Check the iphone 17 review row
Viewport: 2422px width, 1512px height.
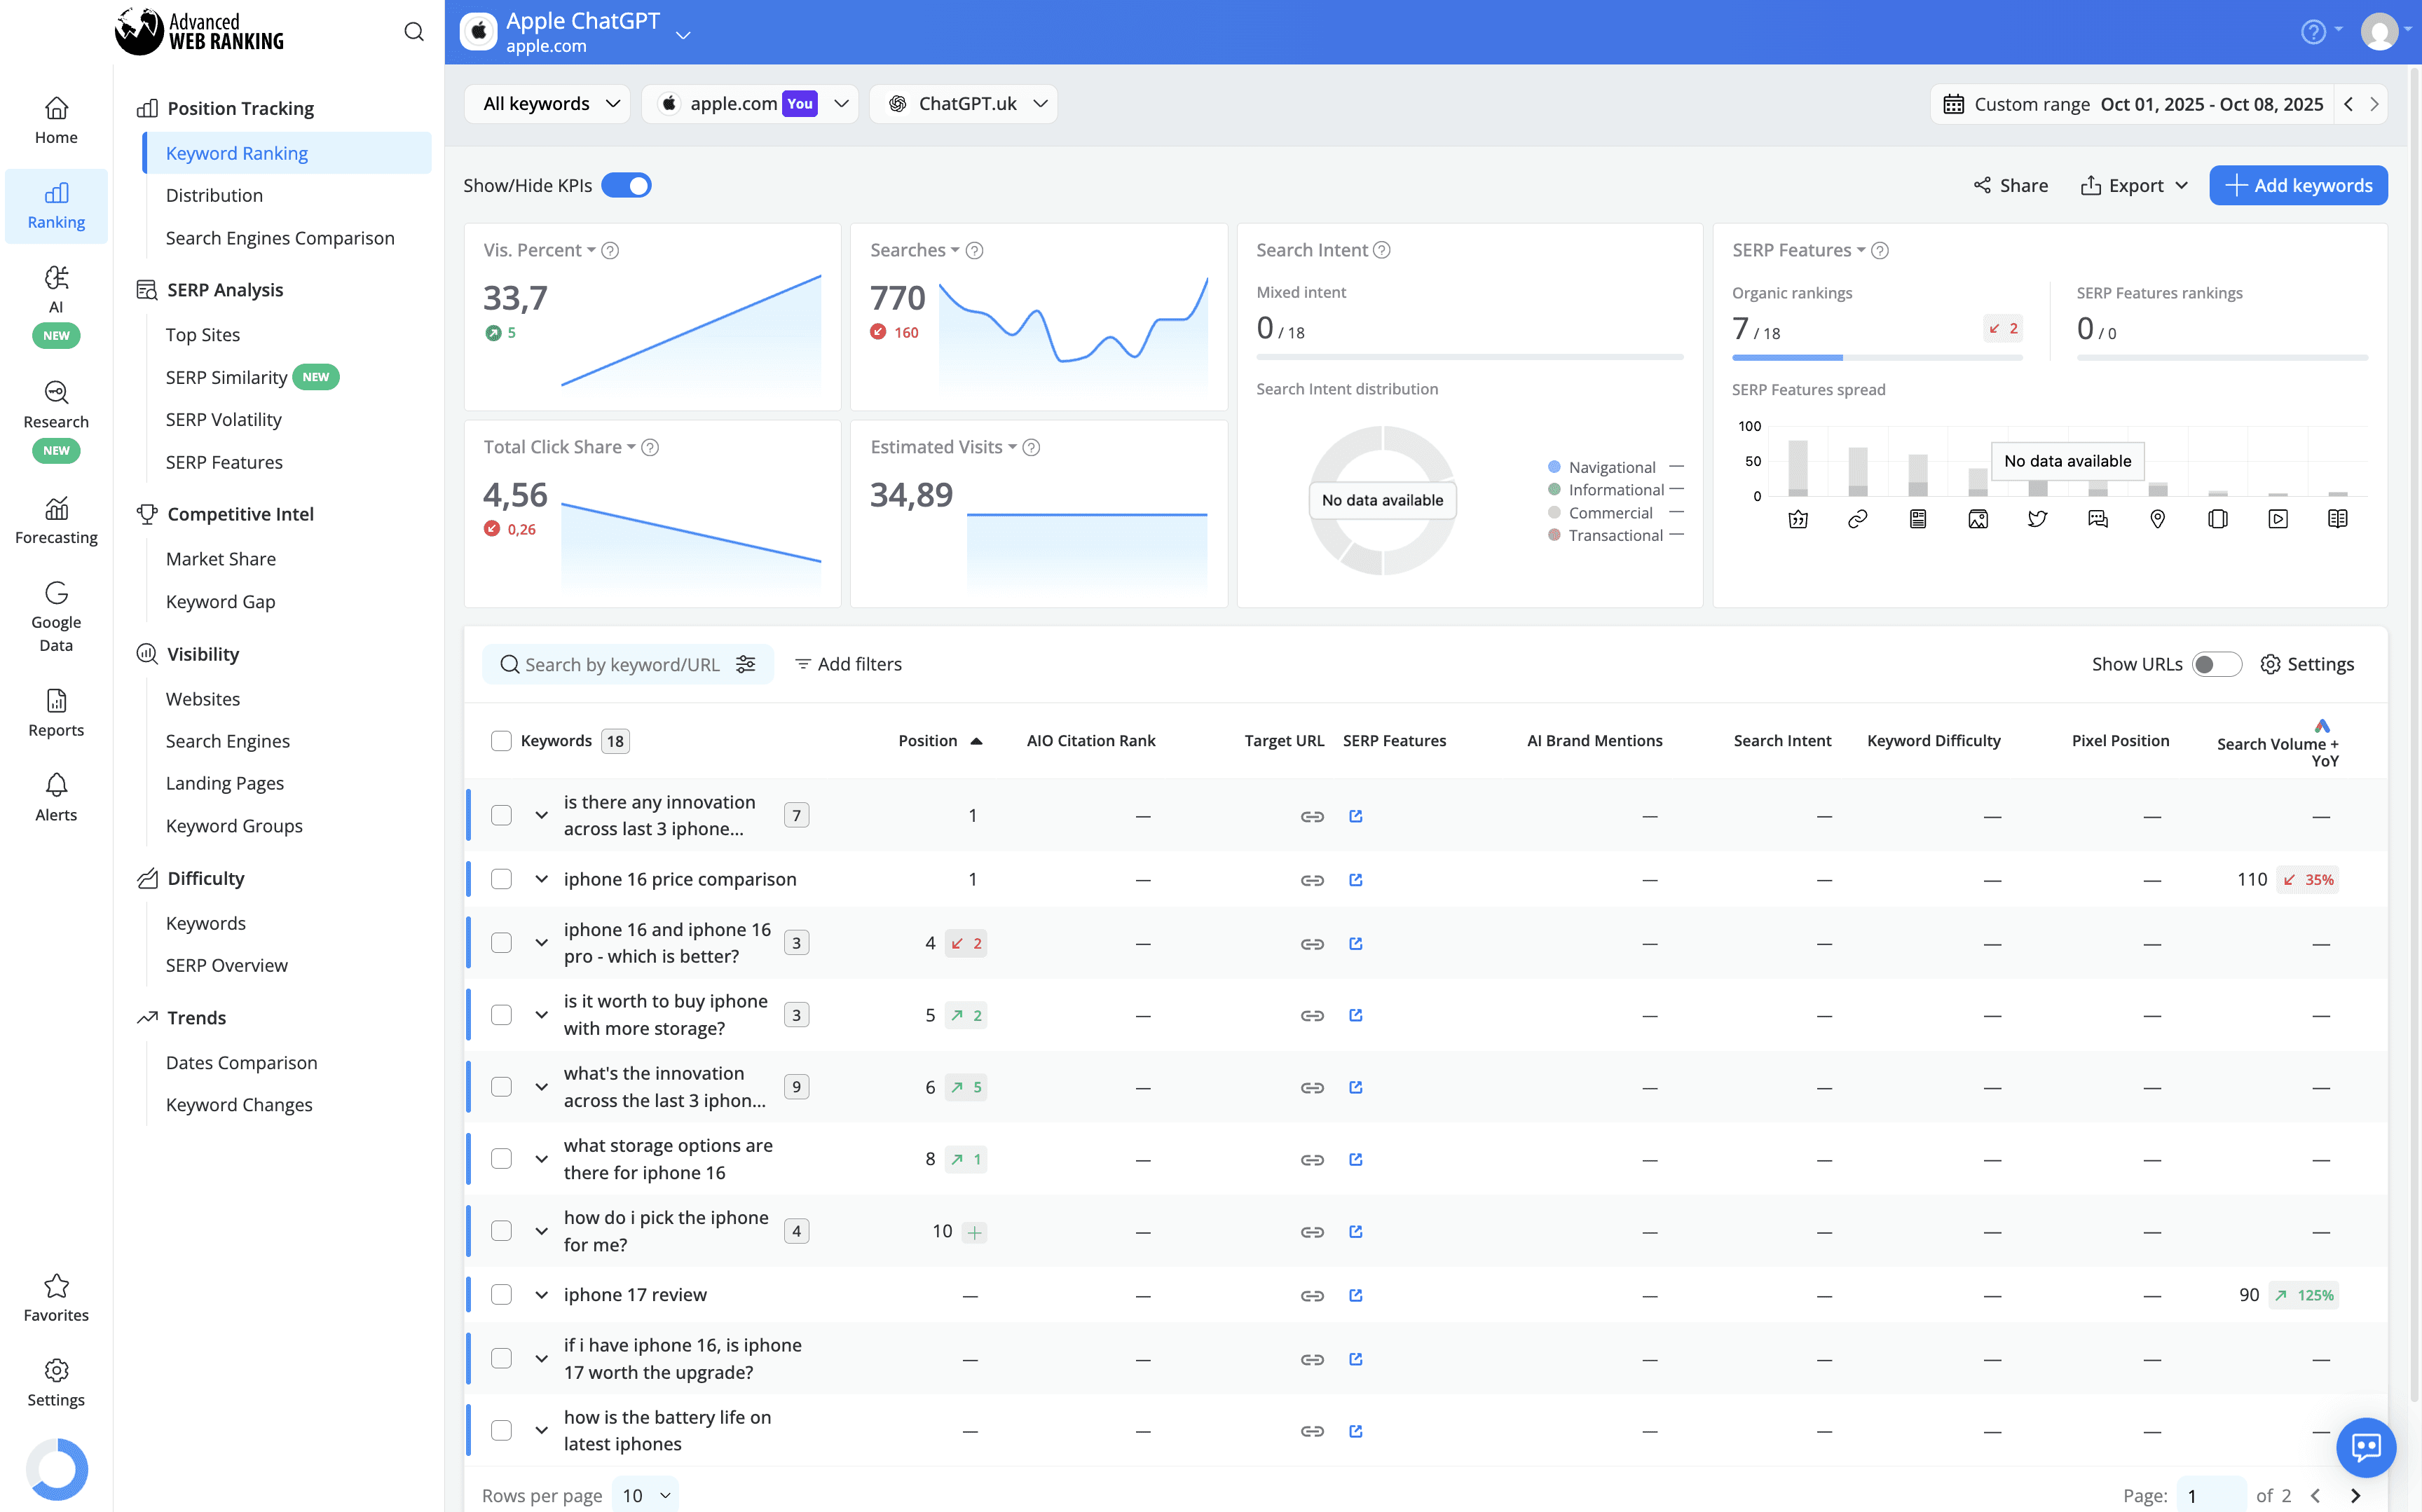[x=501, y=1295]
